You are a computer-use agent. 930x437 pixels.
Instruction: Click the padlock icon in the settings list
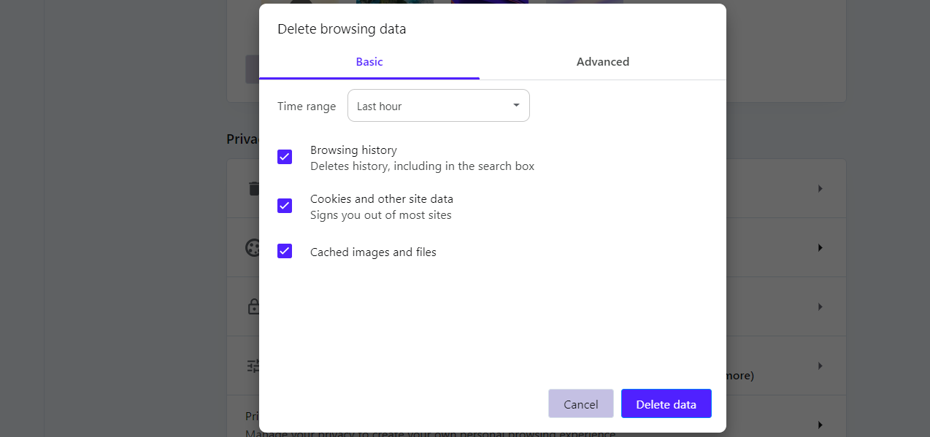coord(253,306)
